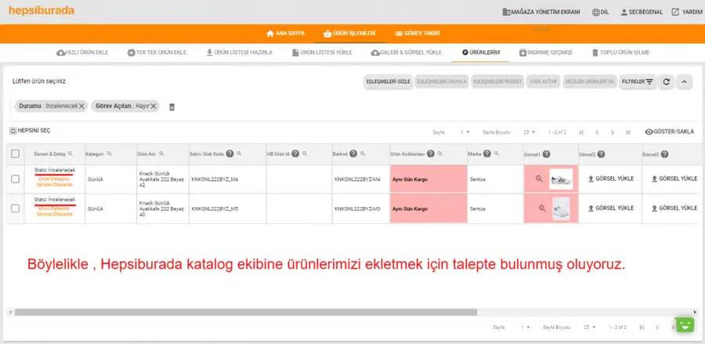Search icon in Marka column header

click(497, 154)
